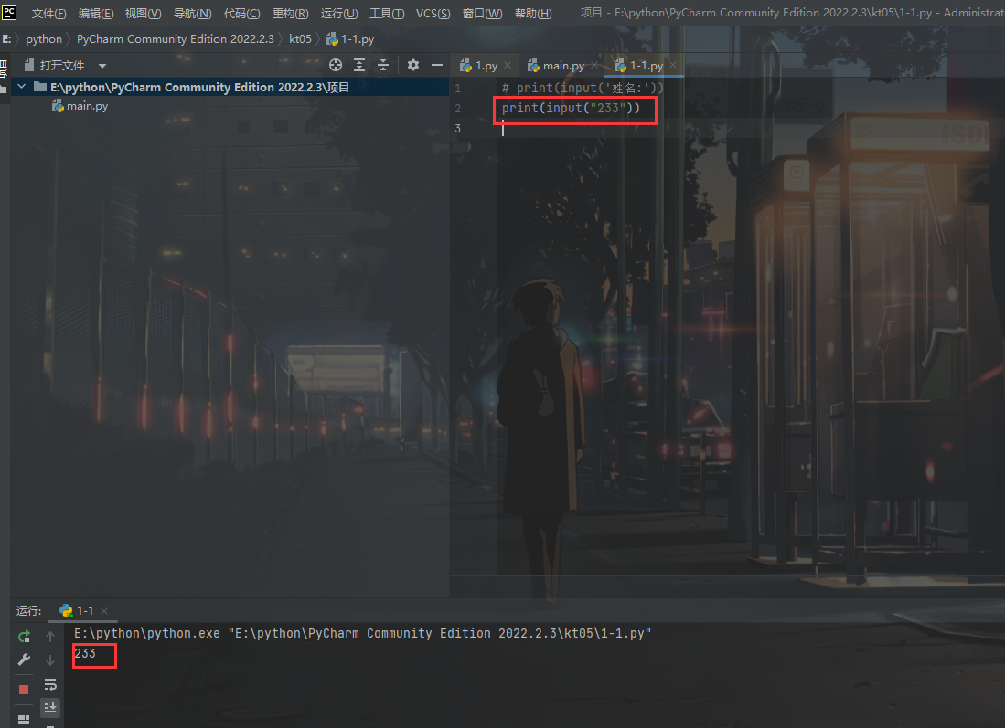Collapse the 项目 folder tree node

click(x=21, y=87)
